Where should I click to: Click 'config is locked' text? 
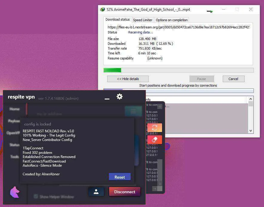pyautogui.click(x=38, y=124)
